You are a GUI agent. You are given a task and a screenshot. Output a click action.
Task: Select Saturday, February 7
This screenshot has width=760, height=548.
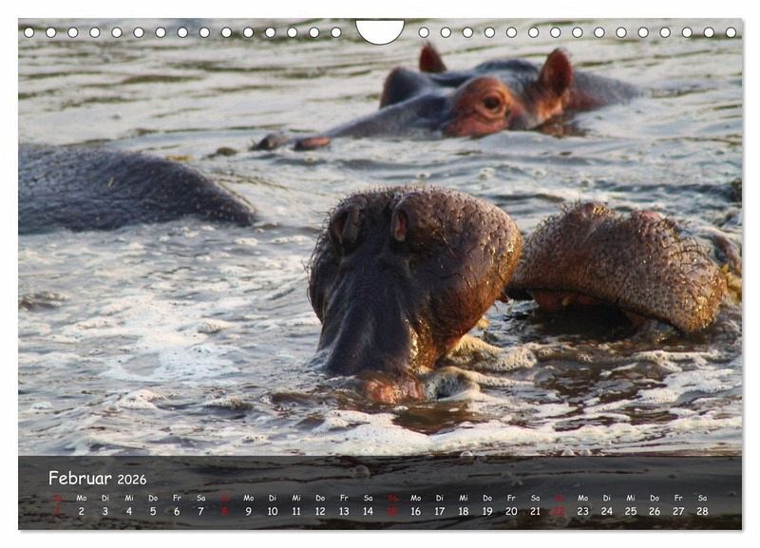click(200, 511)
